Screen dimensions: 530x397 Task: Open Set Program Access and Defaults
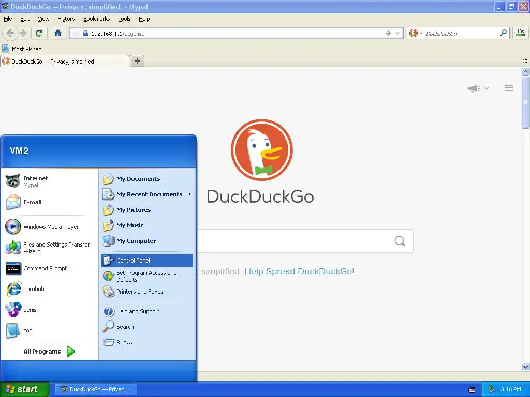(x=147, y=276)
